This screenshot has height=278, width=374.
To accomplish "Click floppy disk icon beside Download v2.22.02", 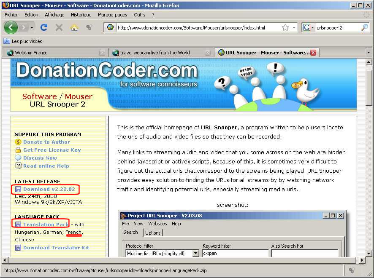I will (x=18, y=189).
